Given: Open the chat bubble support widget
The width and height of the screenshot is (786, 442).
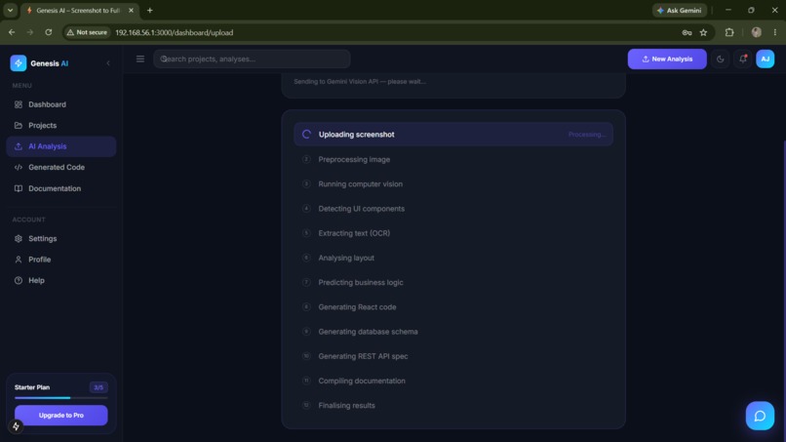Looking at the screenshot, I should 760,416.
